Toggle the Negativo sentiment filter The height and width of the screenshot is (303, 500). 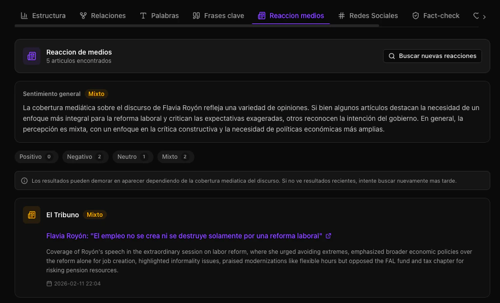click(85, 156)
